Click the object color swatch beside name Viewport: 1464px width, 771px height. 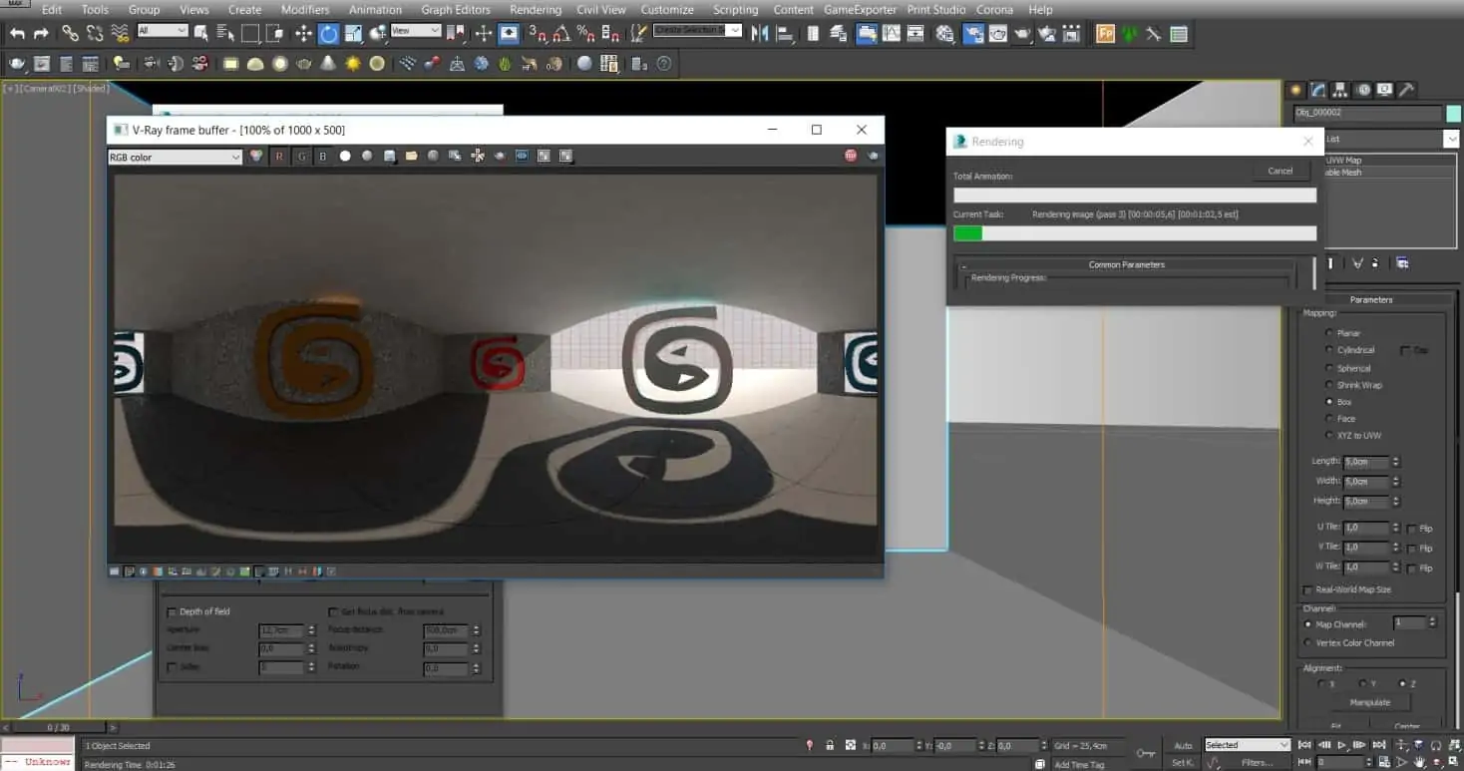[x=1453, y=113]
